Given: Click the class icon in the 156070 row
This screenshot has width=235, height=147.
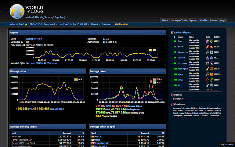Looking at the screenshot, I should (207, 74).
